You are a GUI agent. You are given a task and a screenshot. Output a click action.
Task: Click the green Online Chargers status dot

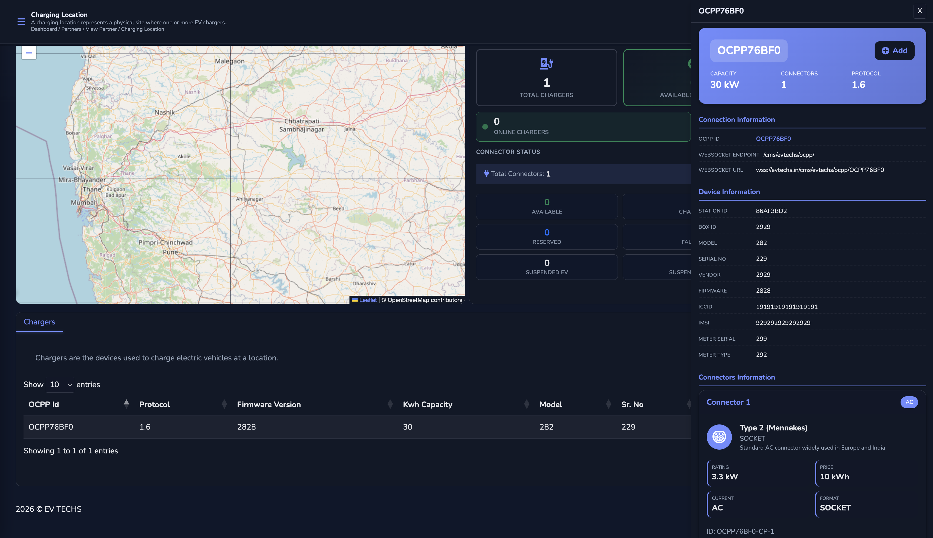tap(485, 127)
